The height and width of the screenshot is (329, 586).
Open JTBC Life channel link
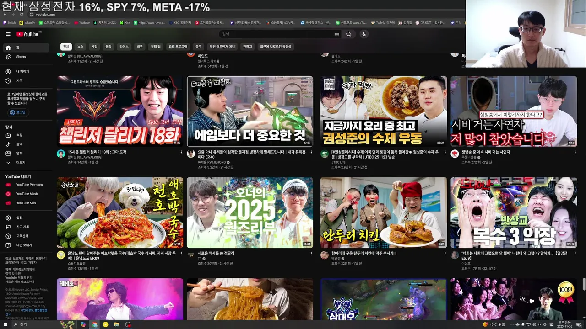(339, 162)
